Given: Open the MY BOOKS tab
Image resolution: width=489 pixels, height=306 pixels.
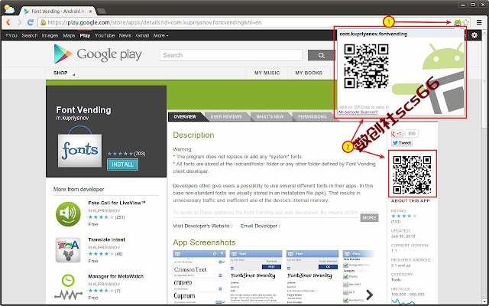Looking at the screenshot, I should tap(309, 73).
